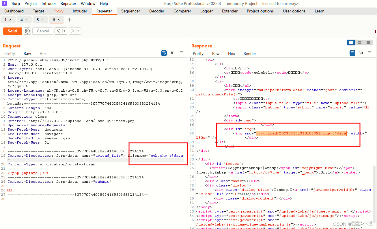Viewport: 377px width, 229px height.
Task: Click the Referer header line
Action: (71, 121)
